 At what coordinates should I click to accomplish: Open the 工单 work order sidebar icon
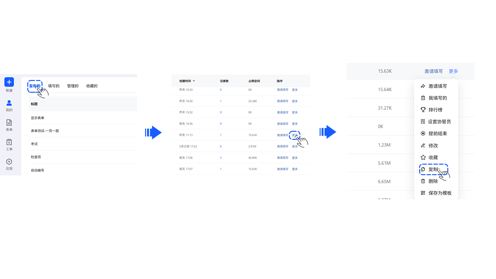pos(9,142)
